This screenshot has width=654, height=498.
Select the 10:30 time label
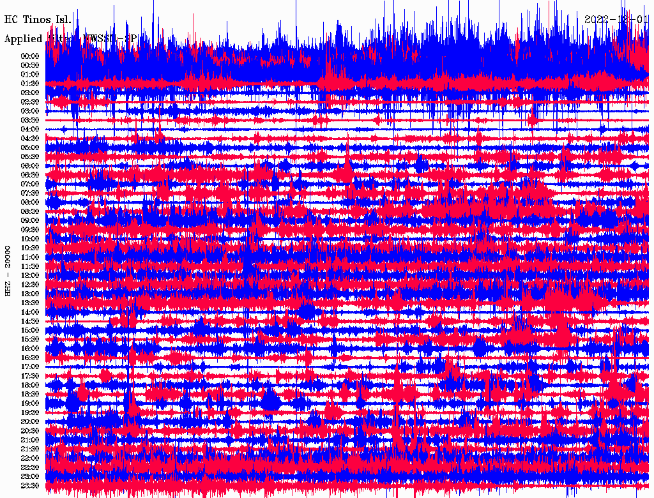click(30, 248)
